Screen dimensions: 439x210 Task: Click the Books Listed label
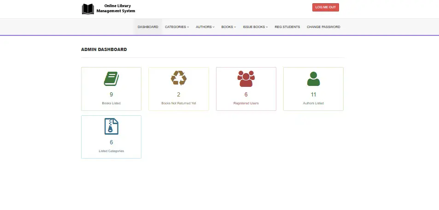111,103
